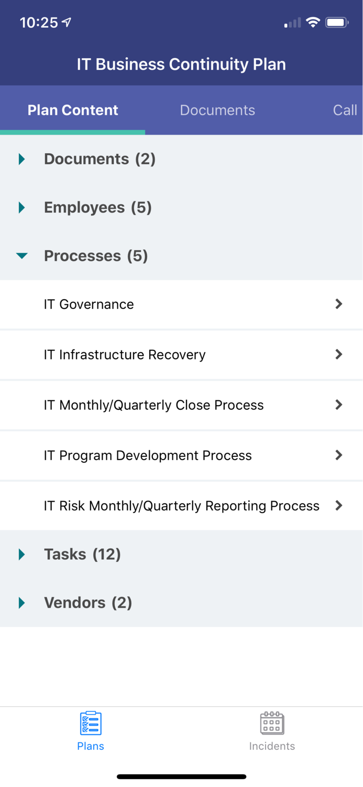Collapse the Processes (5) section triangle
This screenshot has width=363, height=787.
tap(22, 256)
